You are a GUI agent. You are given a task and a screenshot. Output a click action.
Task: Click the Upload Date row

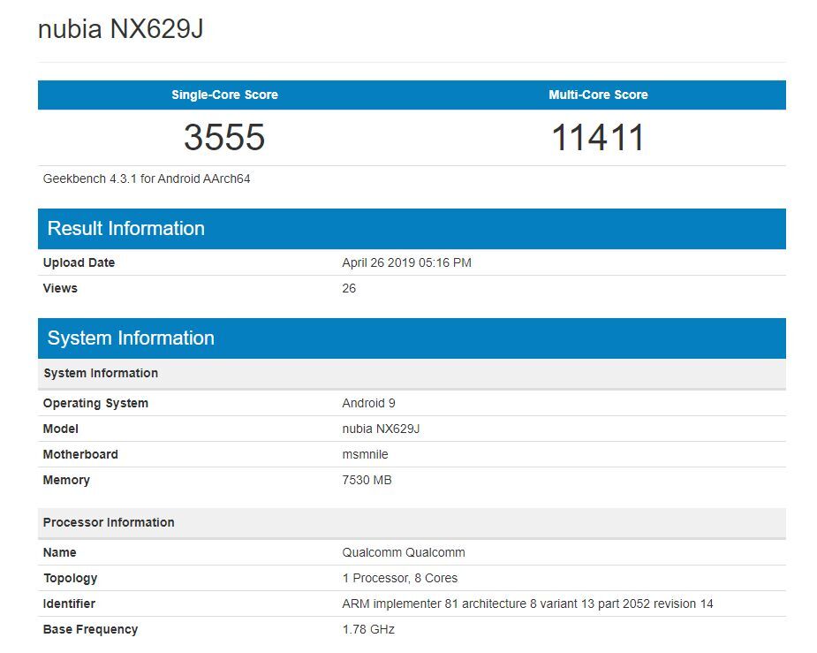click(x=79, y=262)
